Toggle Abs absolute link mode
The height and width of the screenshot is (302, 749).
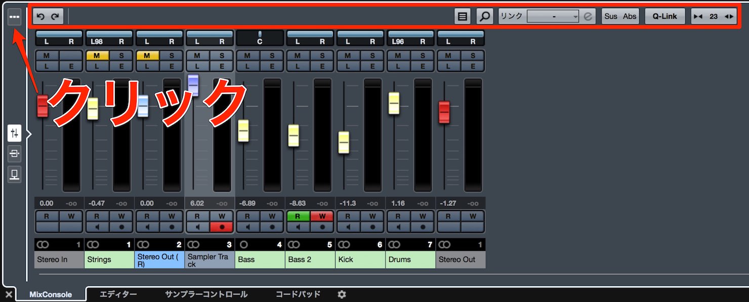(x=630, y=16)
